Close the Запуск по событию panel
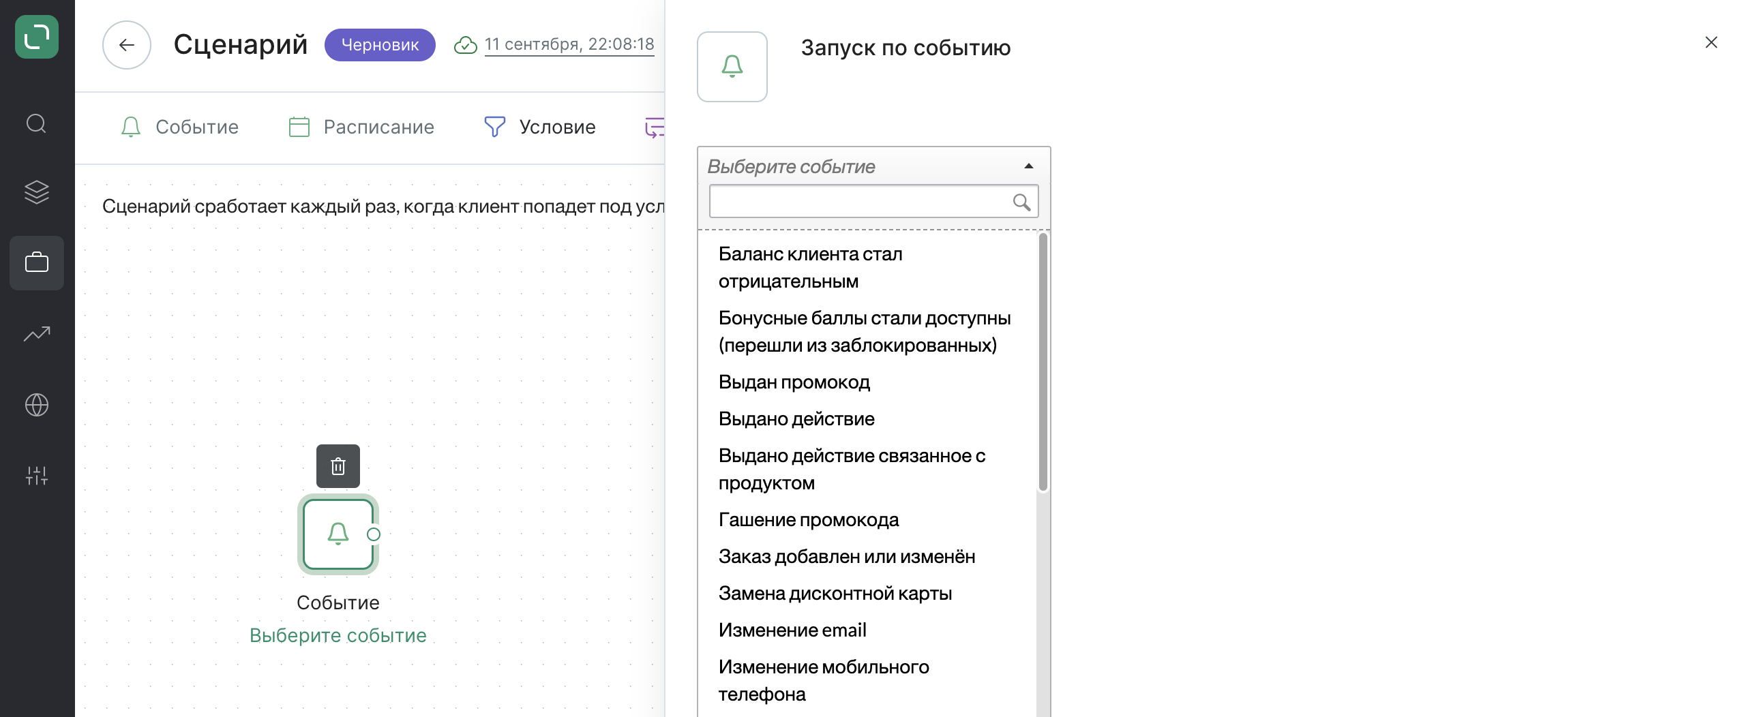 point(1711,42)
